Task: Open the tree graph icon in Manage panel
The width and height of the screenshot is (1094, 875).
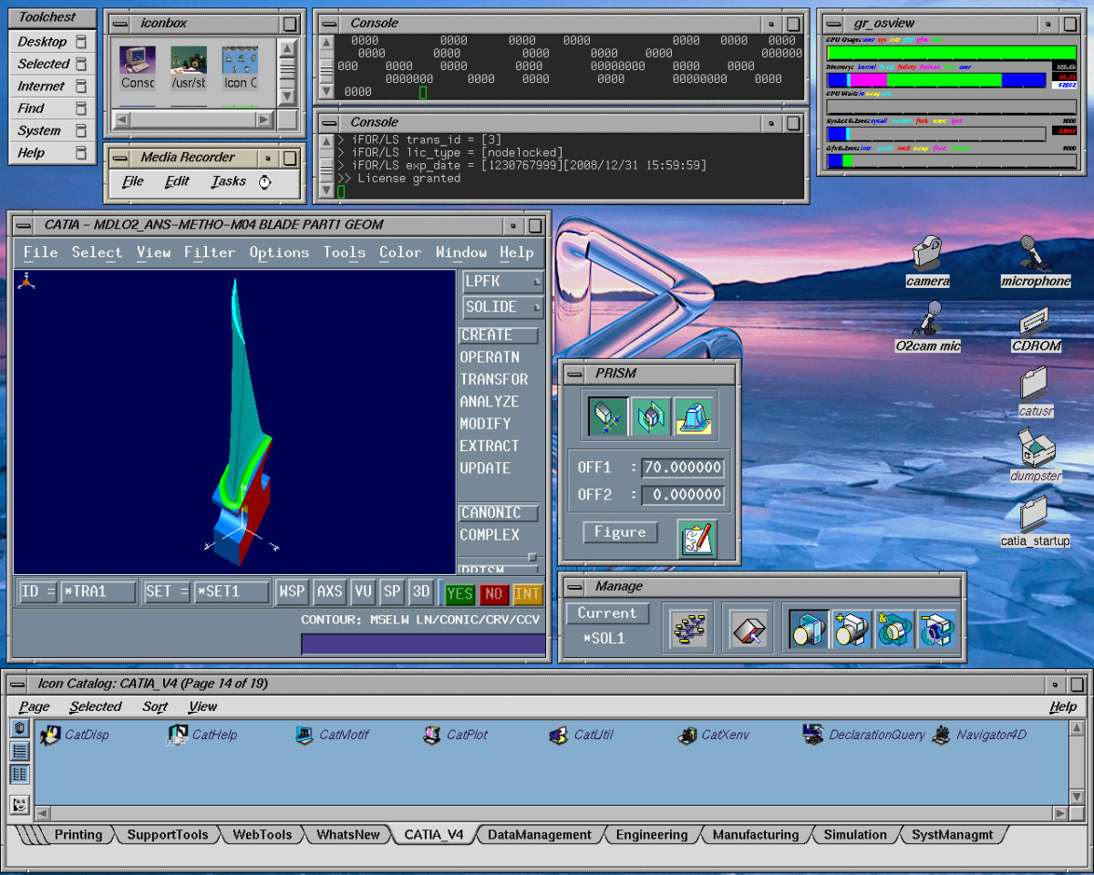Action: pyautogui.click(x=687, y=630)
